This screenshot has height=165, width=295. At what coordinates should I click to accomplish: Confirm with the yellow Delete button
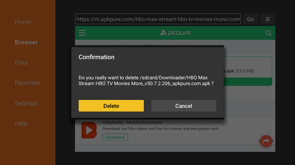(x=111, y=106)
